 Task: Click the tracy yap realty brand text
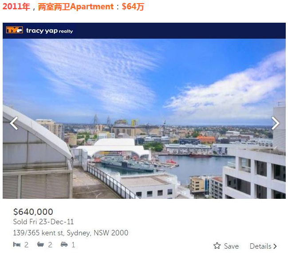[49, 31]
